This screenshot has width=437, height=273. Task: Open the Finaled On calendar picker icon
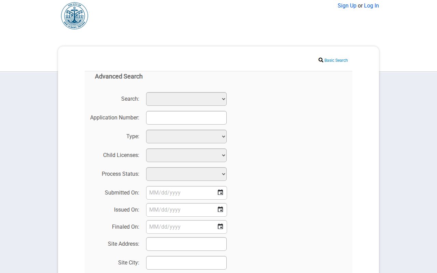coord(220,227)
